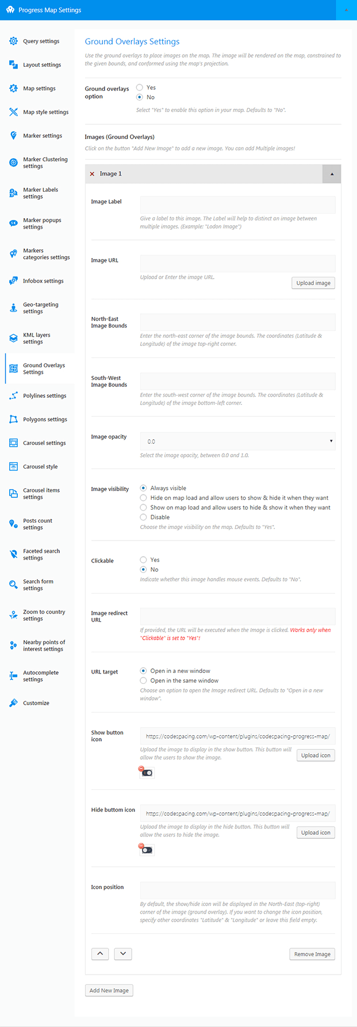Open the Image opacity dropdown

pyautogui.click(x=237, y=442)
